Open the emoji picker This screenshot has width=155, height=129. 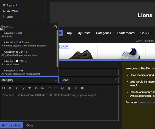pos(62,88)
